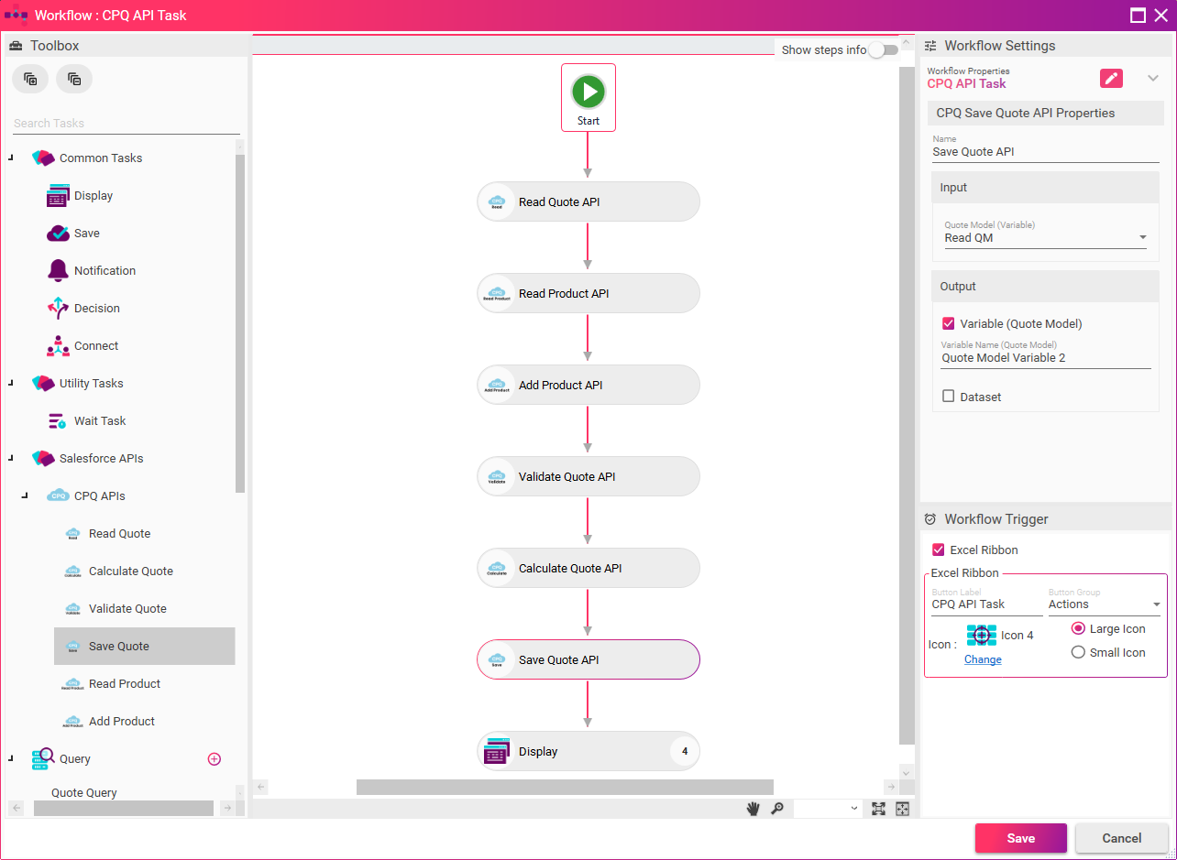Click the Save button

tap(1020, 838)
